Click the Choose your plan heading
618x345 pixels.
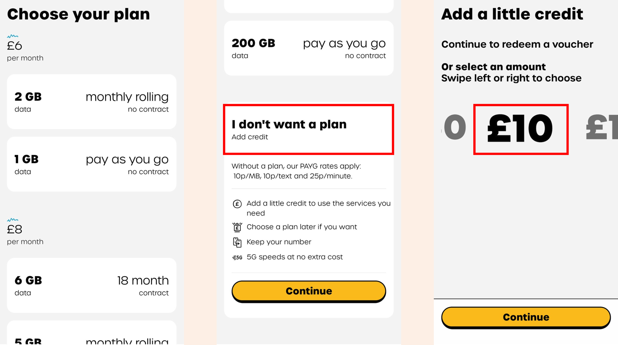(x=79, y=15)
